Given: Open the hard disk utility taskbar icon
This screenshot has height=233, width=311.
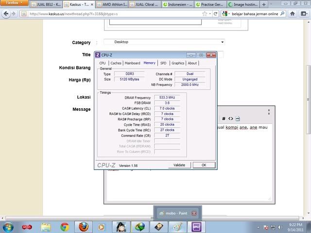Looking at the screenshot, I should click(x=159, y=227).
